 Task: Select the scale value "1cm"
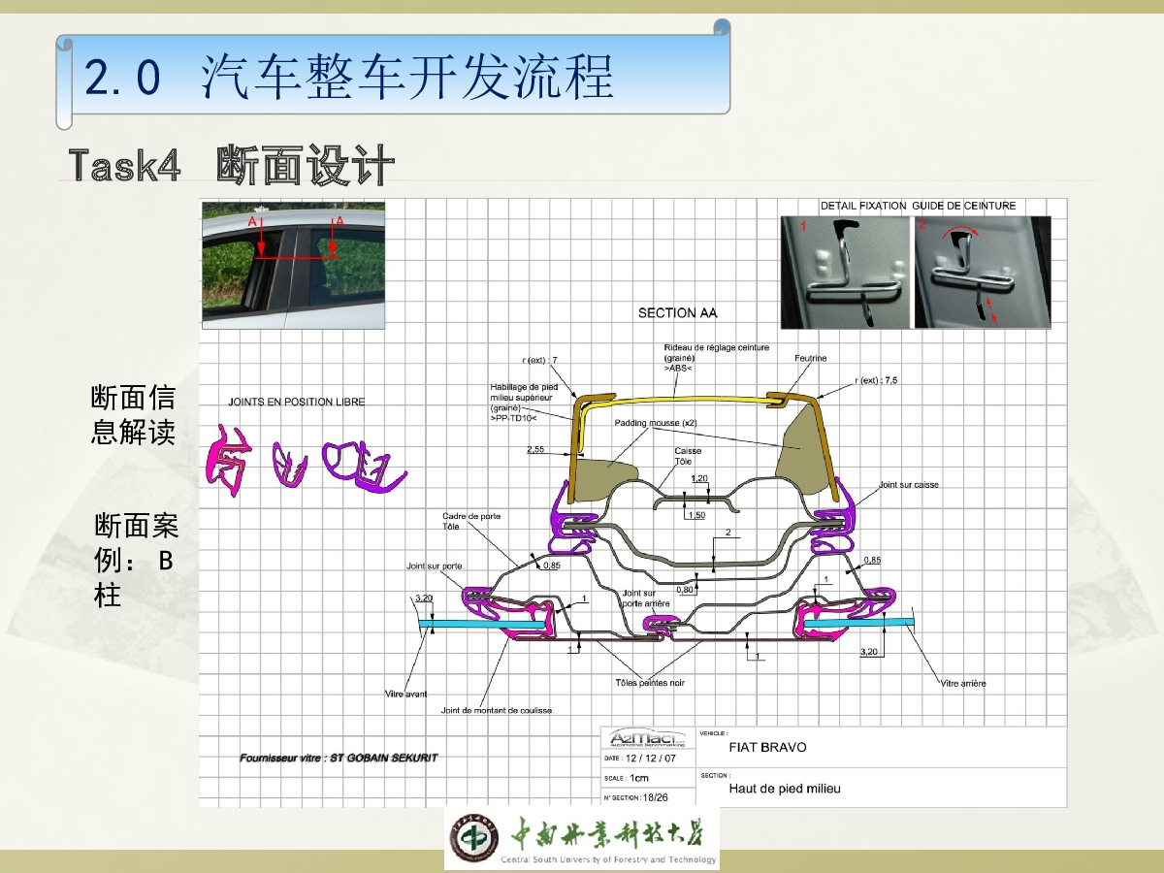(639, 778)
